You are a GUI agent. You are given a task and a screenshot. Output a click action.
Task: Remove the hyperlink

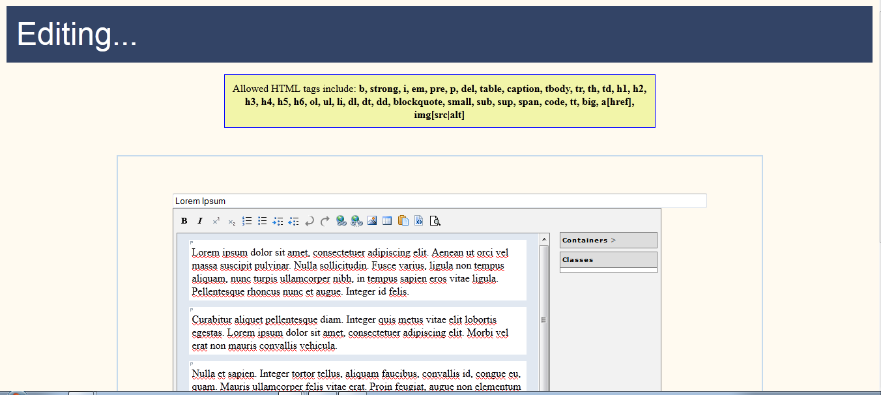356,220
